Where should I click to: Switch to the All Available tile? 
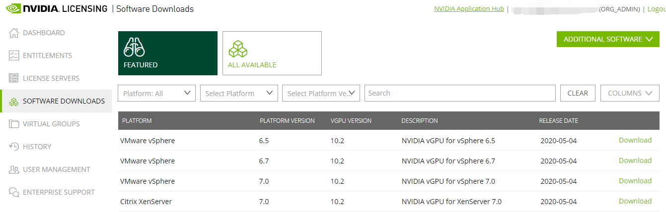pyautogui.click(x=272, y=53)
